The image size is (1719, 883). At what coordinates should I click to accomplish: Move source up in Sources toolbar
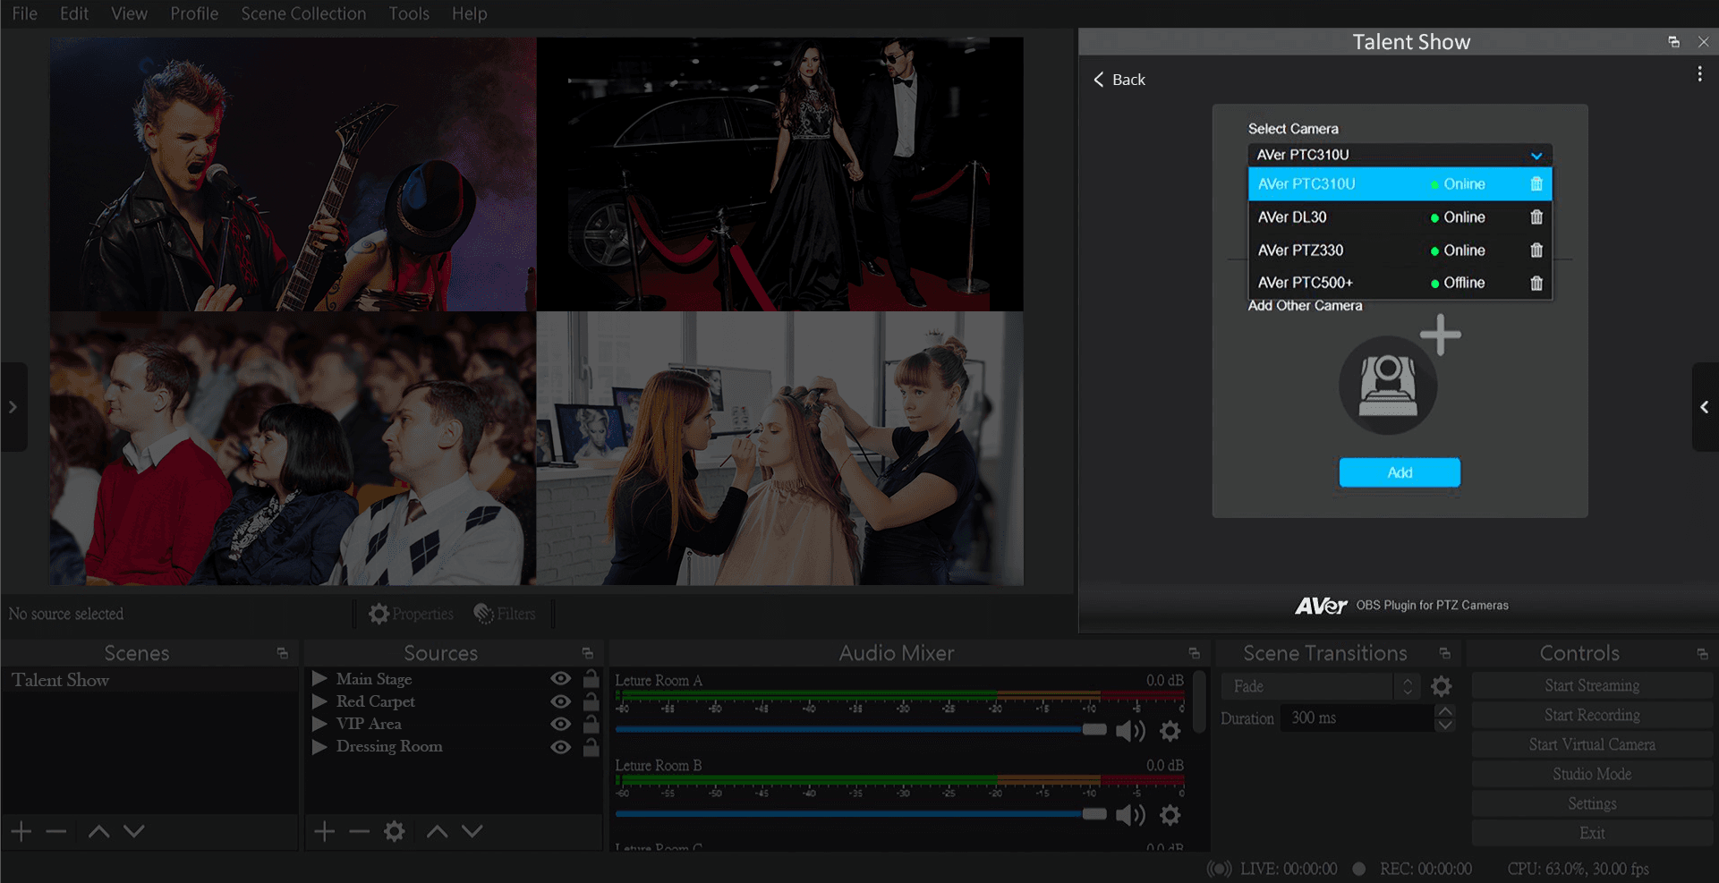[437, 831]
